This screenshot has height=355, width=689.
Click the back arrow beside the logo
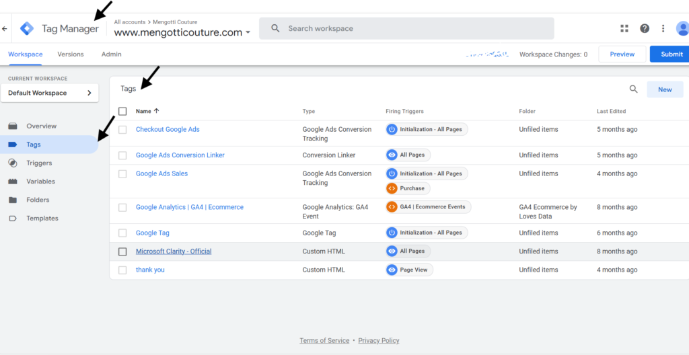[5, 28]
